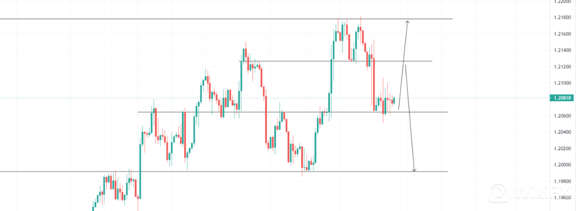576x211 pixels.
Task: Click the dotted current-price line across chart
Action: [x=275, y=98]
